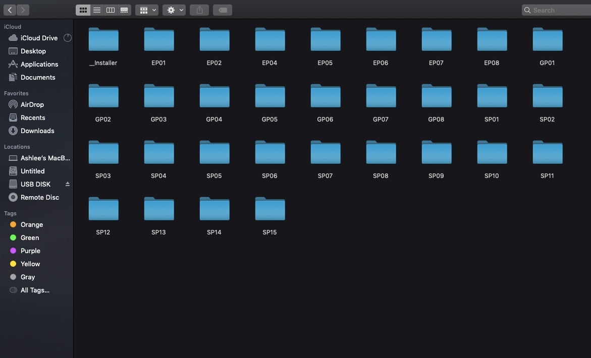Select the Purple tag
The width and height of the screenshot is (591, 358).
click(x=30, y=251)
